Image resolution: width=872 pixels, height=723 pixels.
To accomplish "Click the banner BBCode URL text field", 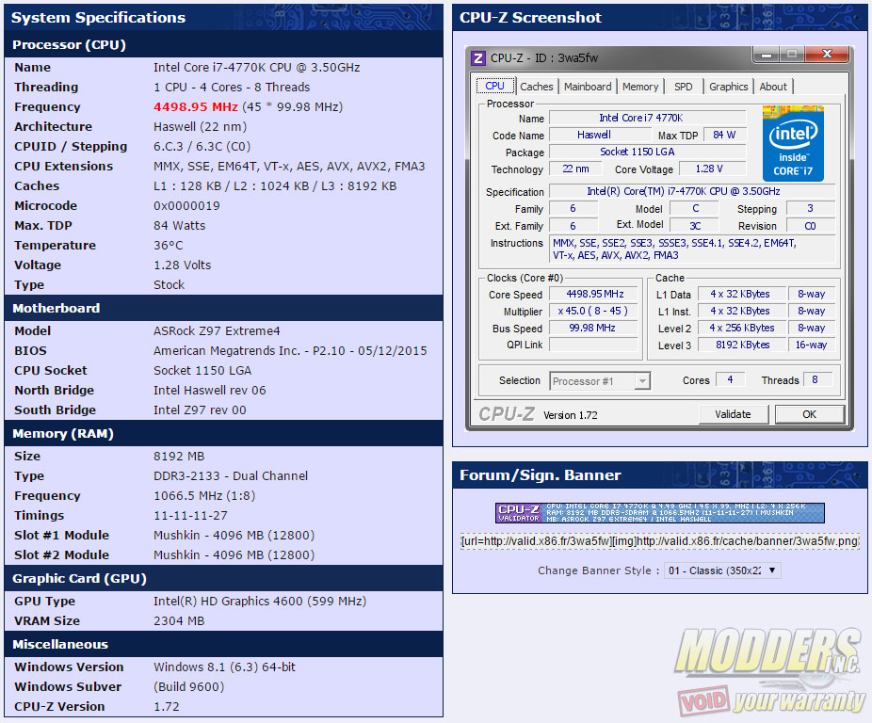I will [659, 541].
